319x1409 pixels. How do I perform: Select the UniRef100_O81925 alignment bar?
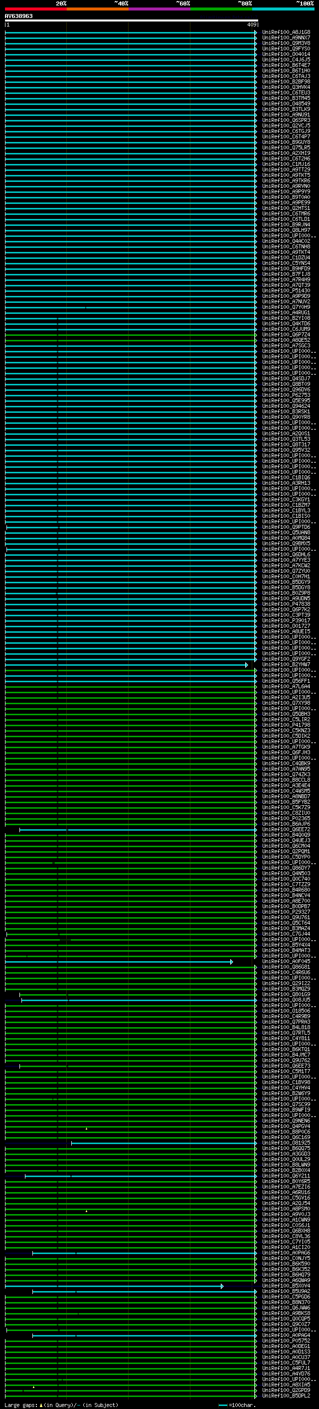point(163,1143)
